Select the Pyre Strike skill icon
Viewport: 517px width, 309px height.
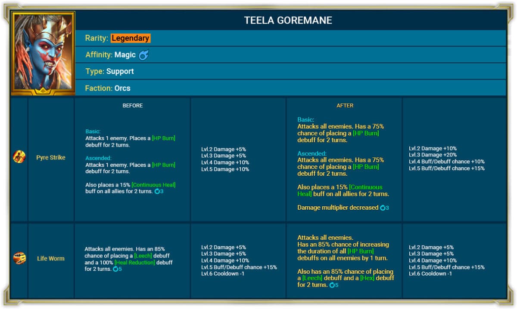pos(19,157)
